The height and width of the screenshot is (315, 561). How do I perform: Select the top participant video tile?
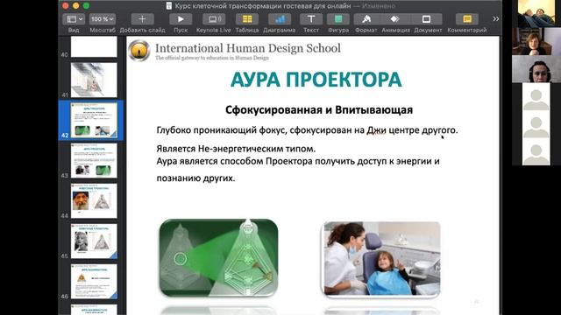(536, 14)
